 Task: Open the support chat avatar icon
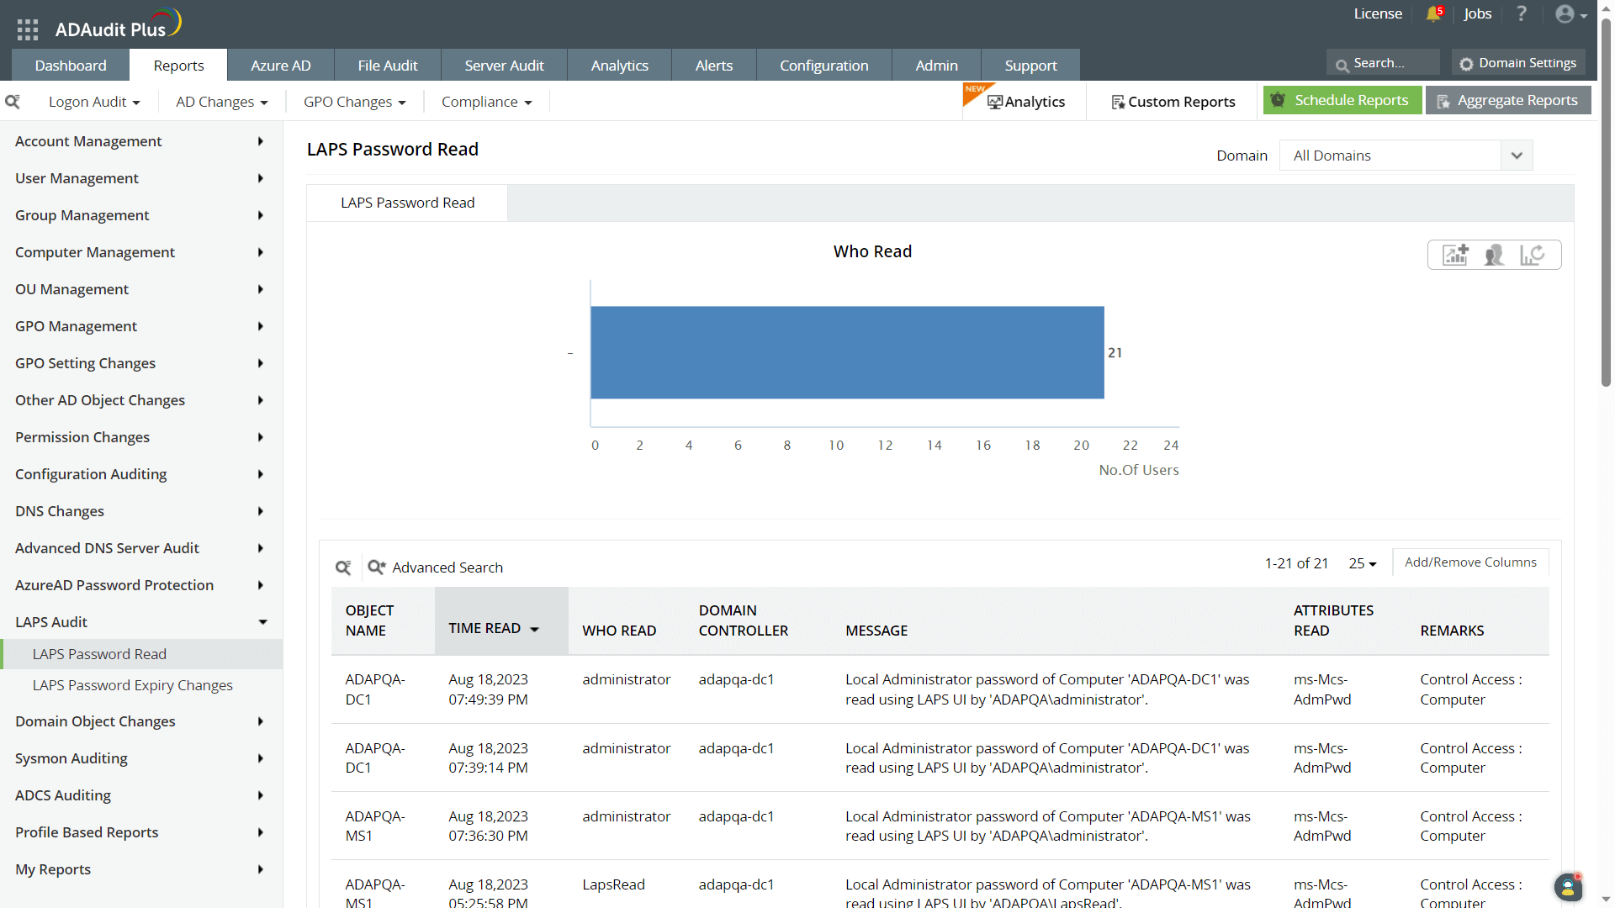click(x=1567, y=886)
